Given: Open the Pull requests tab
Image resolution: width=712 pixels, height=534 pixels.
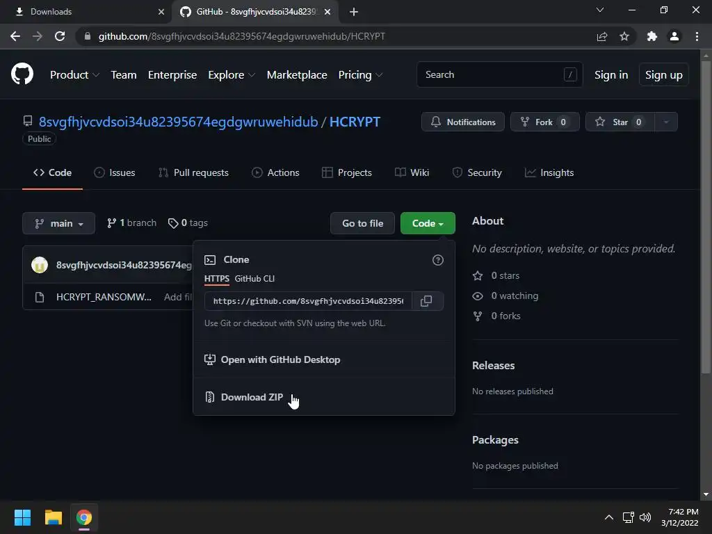Looking at the screenshot, I should [x=193, y=172].
